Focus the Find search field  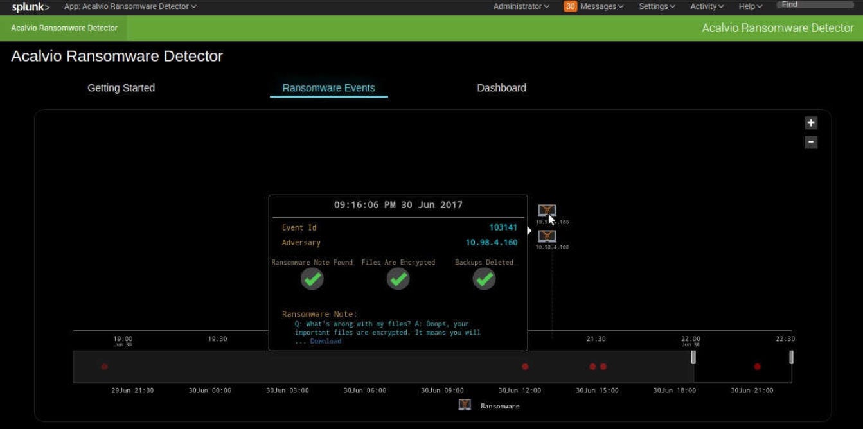[x=815, y=5]
